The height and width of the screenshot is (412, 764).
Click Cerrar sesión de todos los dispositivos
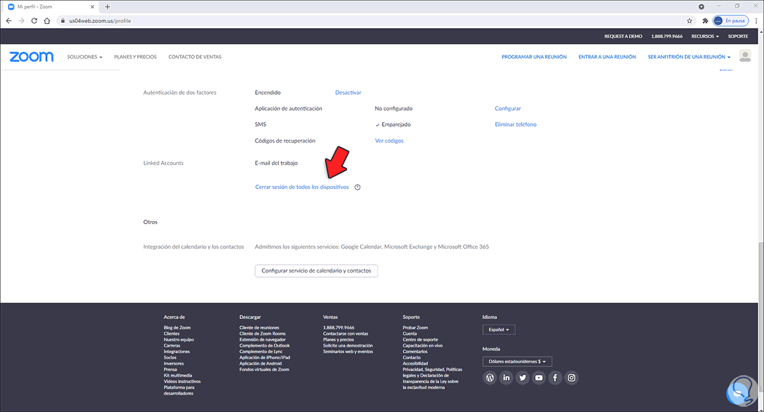tap(302, 187)
